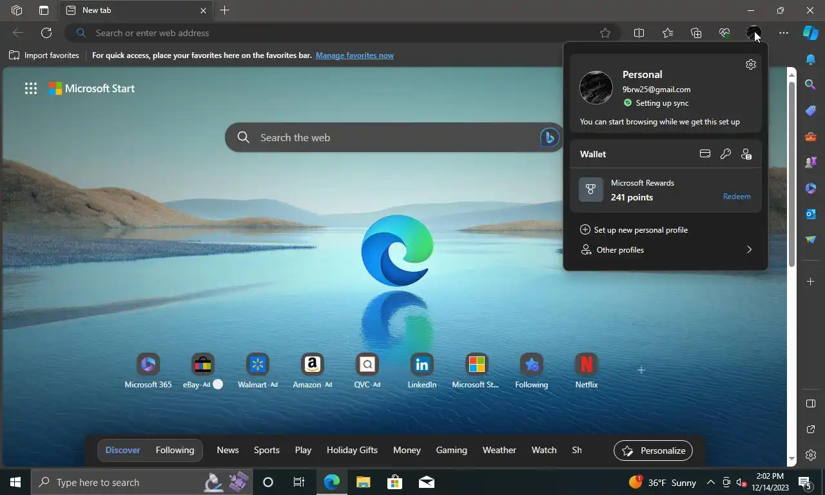Open Windows Start menu
The width and height of the screenshot is (825, 495).
[x=15, y=482]
